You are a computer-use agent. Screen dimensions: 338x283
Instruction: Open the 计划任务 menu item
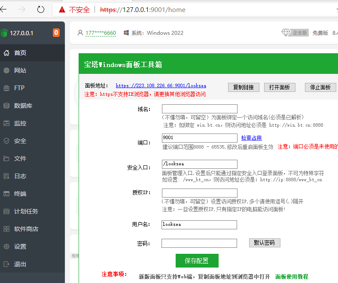coord(26,211)
